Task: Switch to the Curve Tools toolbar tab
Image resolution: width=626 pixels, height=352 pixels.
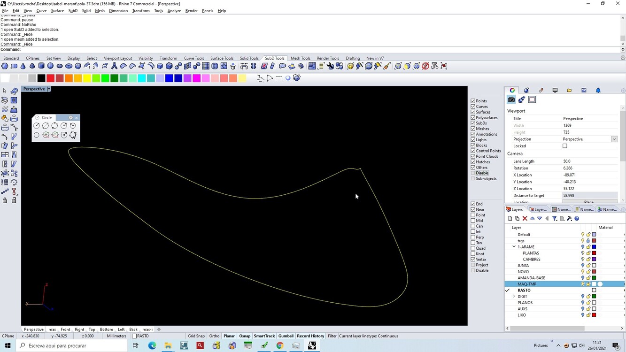Action: pos(193,58)
